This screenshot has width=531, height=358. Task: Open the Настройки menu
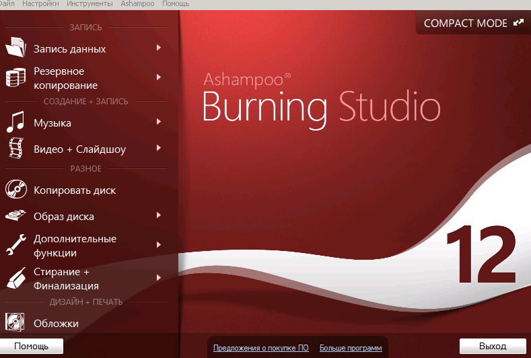(40, 4)
